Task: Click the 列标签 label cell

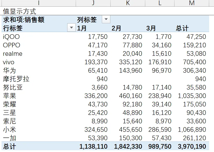Action: pyautogui.click(x=87, y=20)
